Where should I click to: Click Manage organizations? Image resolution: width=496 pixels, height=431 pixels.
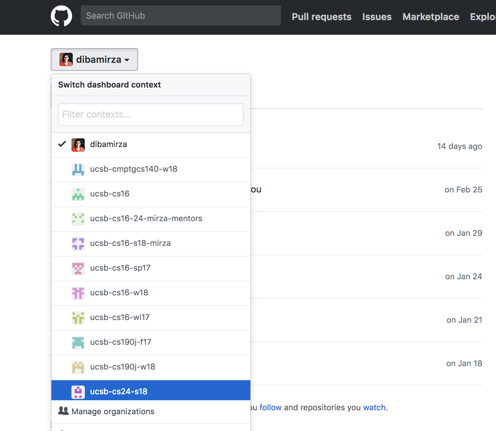coord(113,411)
